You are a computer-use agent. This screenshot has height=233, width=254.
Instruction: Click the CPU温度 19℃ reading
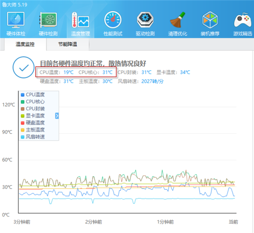click(57, 72)
